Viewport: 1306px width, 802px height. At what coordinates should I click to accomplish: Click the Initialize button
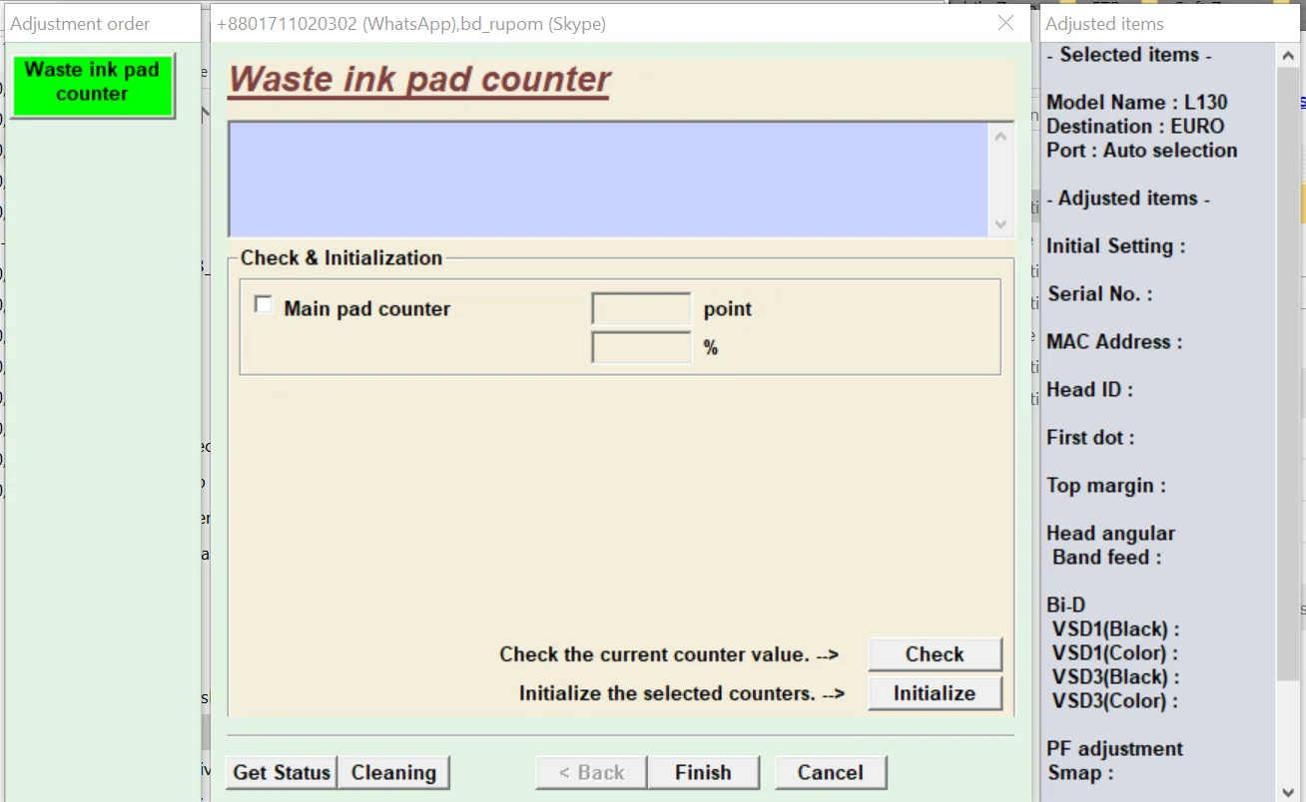(935, 693)
